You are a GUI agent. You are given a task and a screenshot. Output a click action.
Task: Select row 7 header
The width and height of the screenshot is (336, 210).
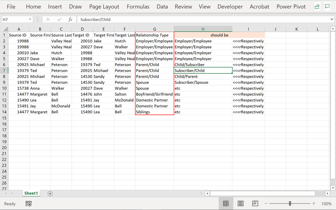click(4, 71)
